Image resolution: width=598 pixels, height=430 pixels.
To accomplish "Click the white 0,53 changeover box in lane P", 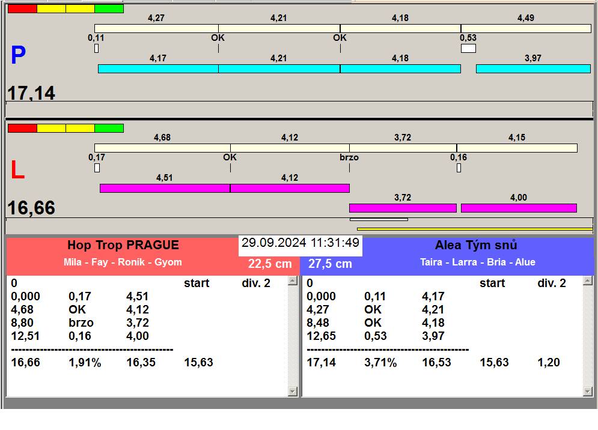I will click(468, 49).
